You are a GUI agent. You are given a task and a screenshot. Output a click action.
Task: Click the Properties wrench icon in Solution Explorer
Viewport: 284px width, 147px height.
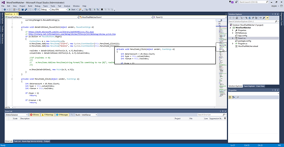(x=264, y=18)
